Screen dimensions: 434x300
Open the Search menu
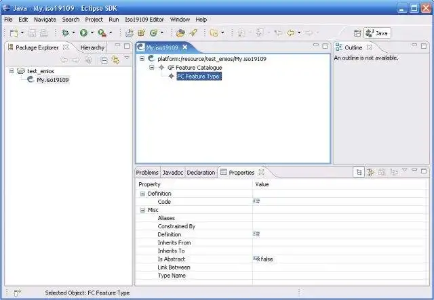click(71, 20)
